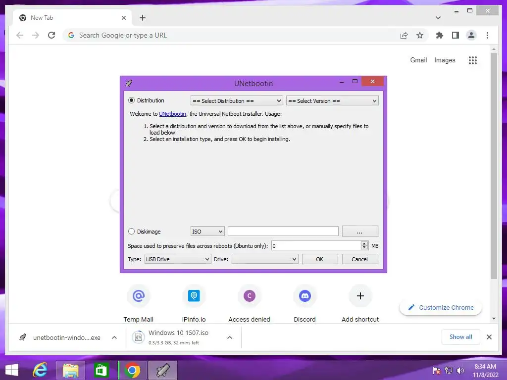Open the Chrome profile avatar

click(471, 35)
